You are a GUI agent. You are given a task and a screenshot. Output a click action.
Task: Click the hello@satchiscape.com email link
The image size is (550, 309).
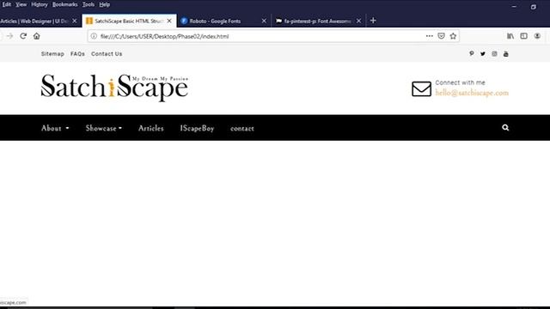click(x=472, y=93)
